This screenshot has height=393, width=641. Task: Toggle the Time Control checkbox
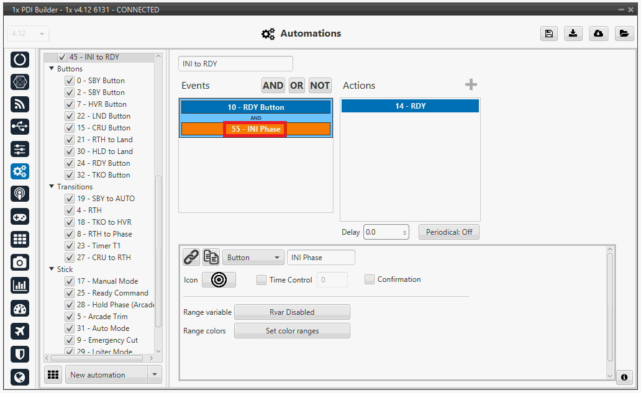click(x=261, y=280)
